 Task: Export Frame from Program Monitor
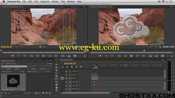[163, 56]
